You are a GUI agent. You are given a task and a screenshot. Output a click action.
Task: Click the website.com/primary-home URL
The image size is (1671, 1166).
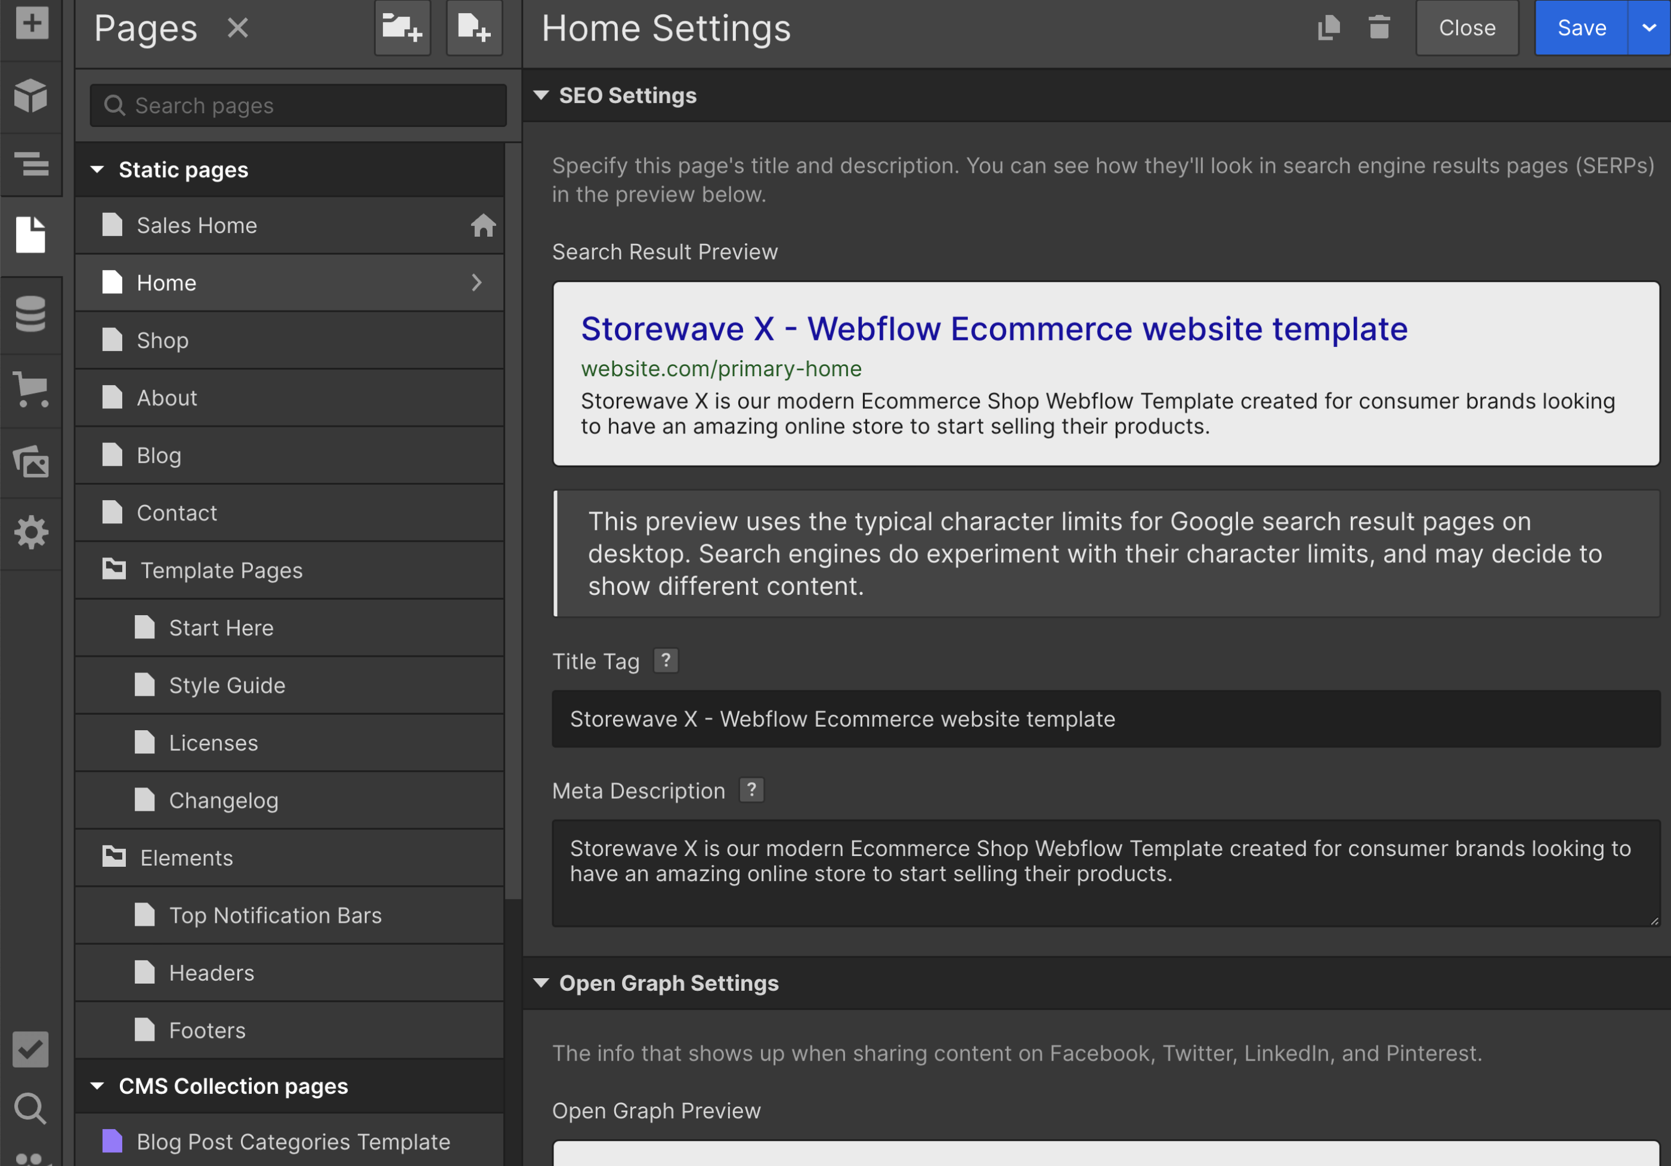(x=720, y=369)
